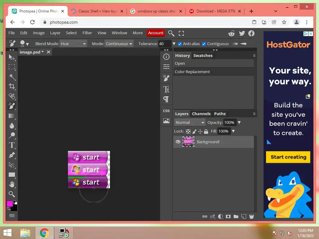Open the History panel options menu
319x239 pixels.
254,55
